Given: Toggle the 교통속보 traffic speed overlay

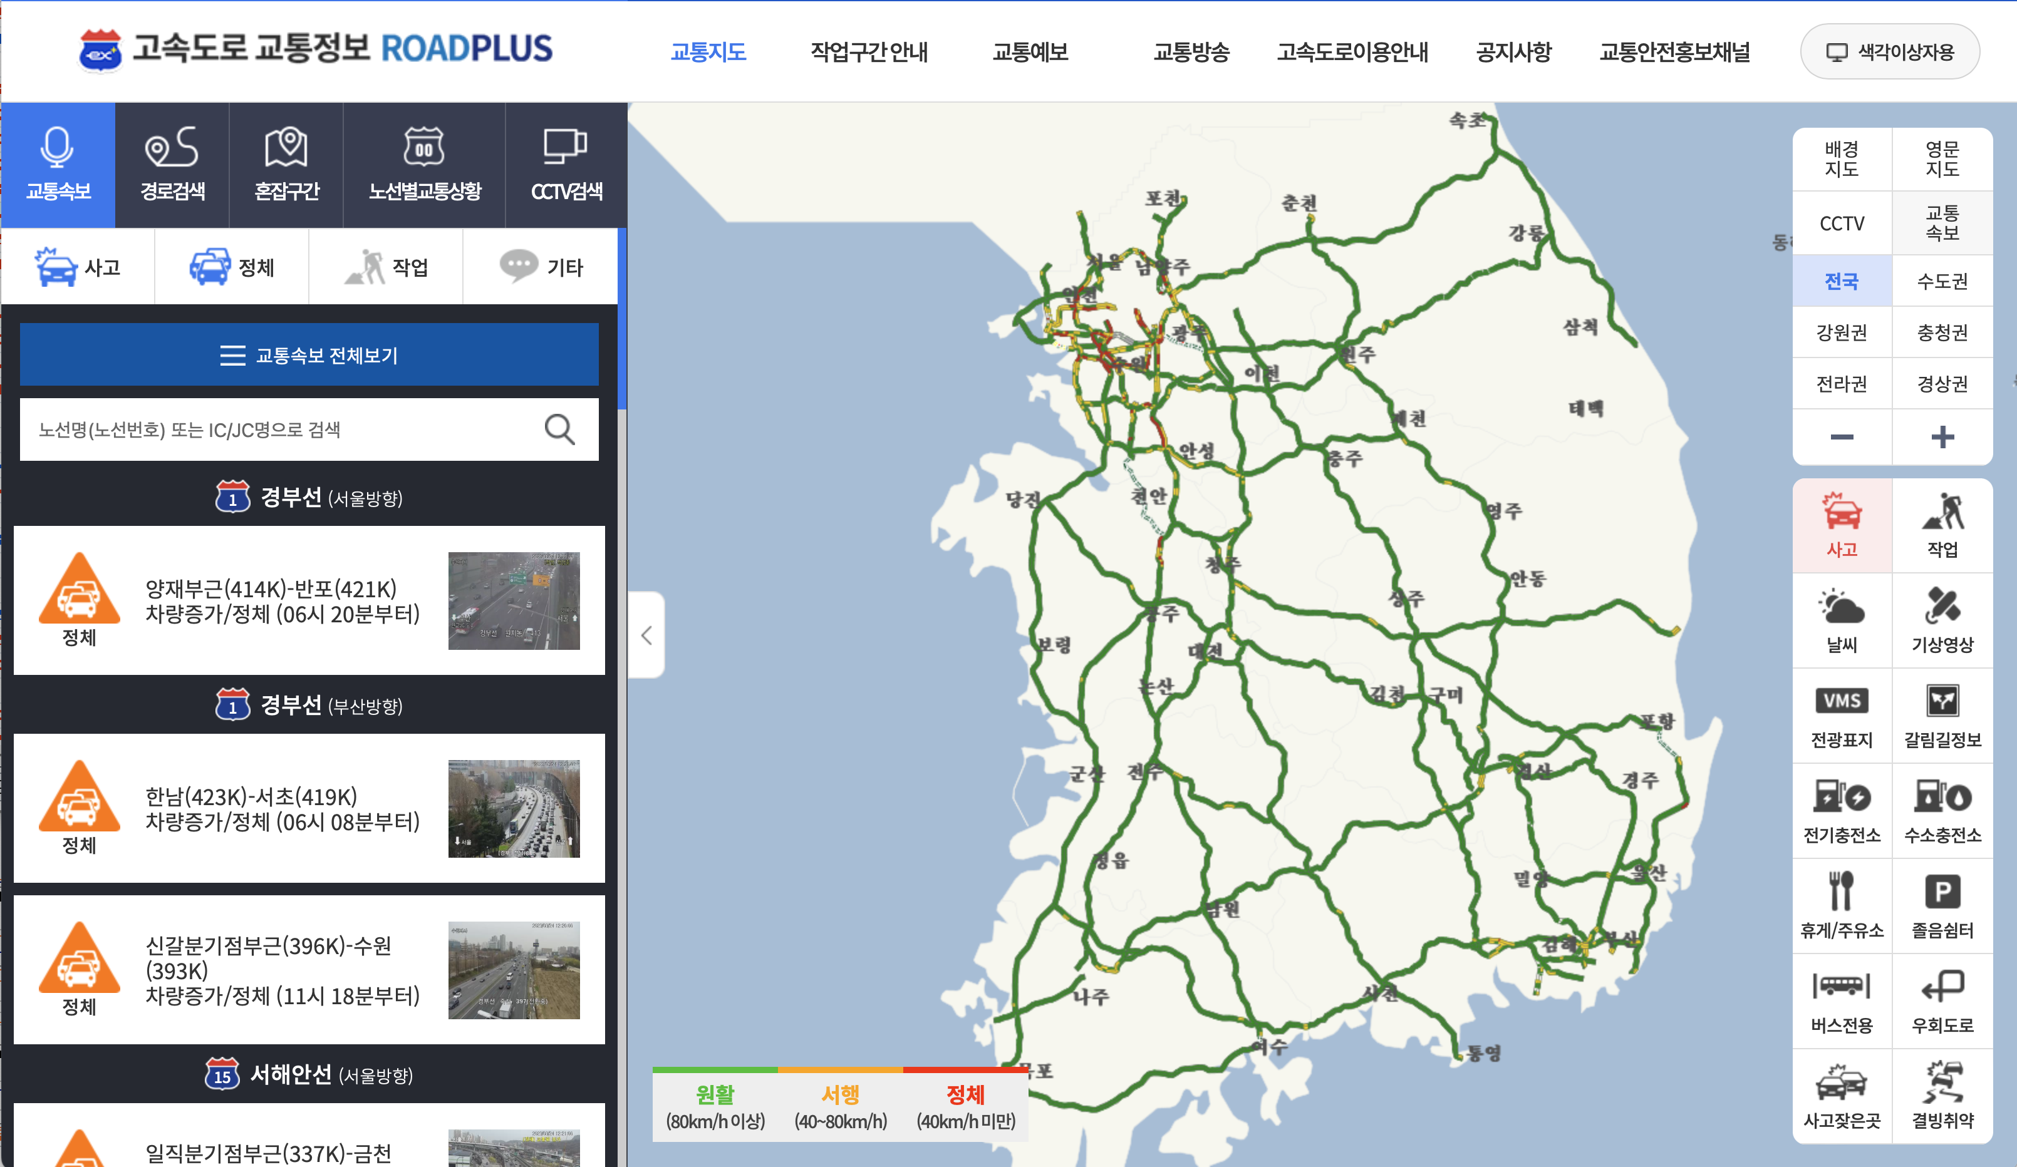Looking at the screenshot, I should click(x=1942, y=223).
